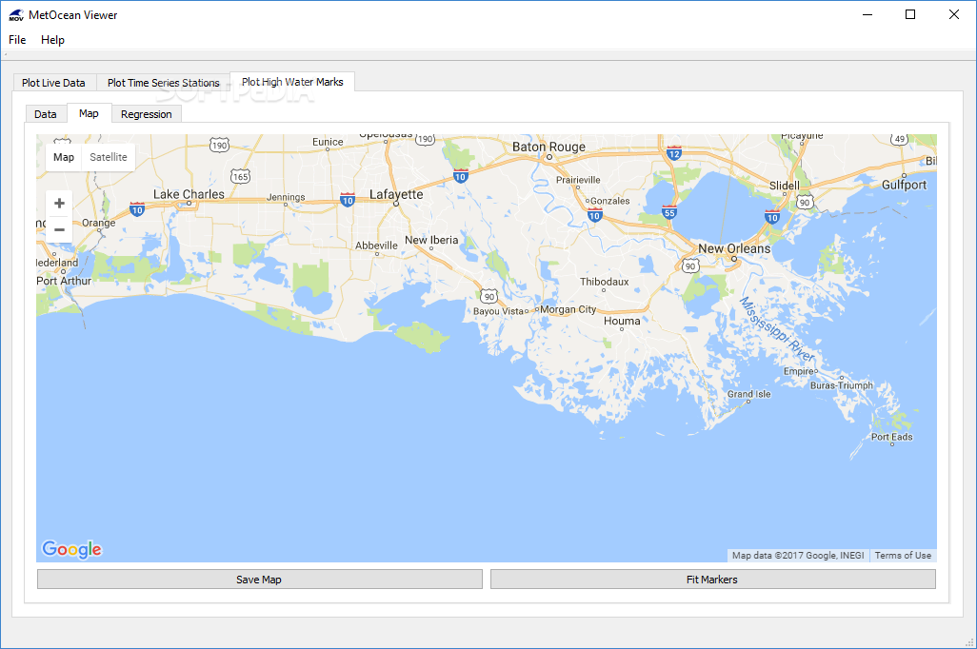Open the Data sub-tab
977x649 pixels.
click(46, 114)
